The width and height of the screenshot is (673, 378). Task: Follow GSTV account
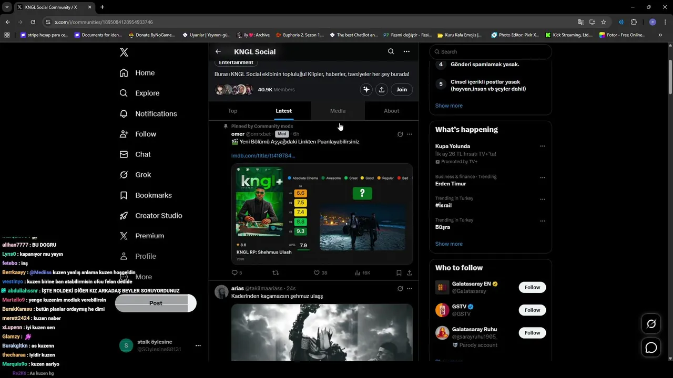coord(532,310)
